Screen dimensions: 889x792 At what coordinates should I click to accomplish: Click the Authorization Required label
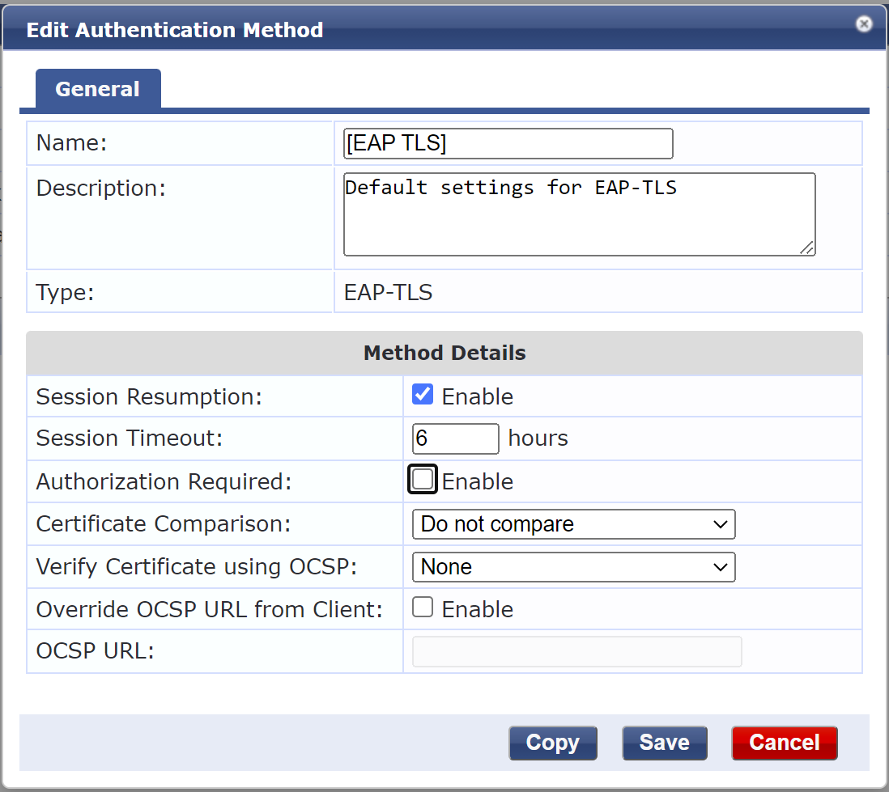(x=164, y=481)
